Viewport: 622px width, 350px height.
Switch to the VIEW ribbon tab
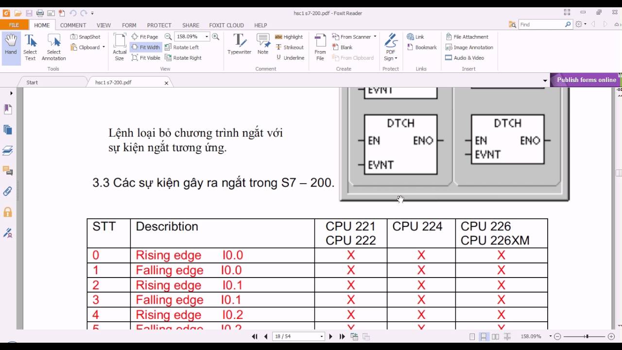point(104,25)
